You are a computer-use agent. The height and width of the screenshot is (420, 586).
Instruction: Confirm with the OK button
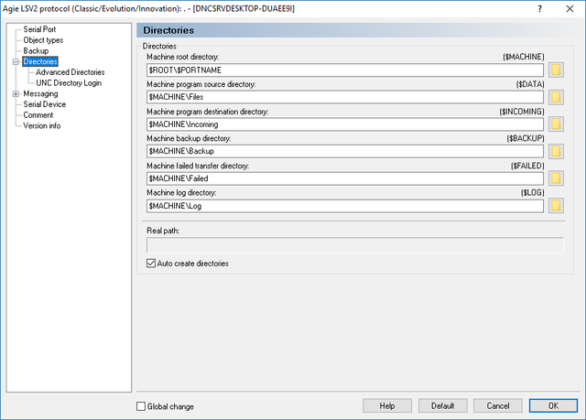coord(553,405)
